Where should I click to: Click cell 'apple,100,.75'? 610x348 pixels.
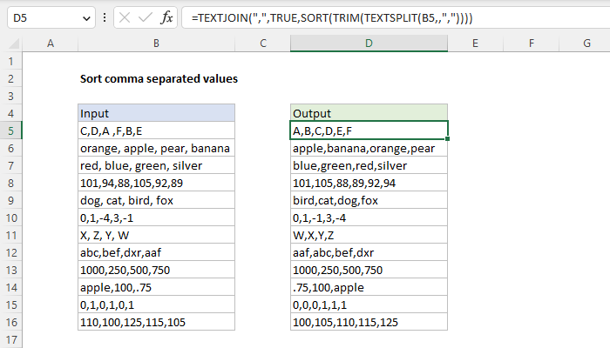(x=156, y=287)
